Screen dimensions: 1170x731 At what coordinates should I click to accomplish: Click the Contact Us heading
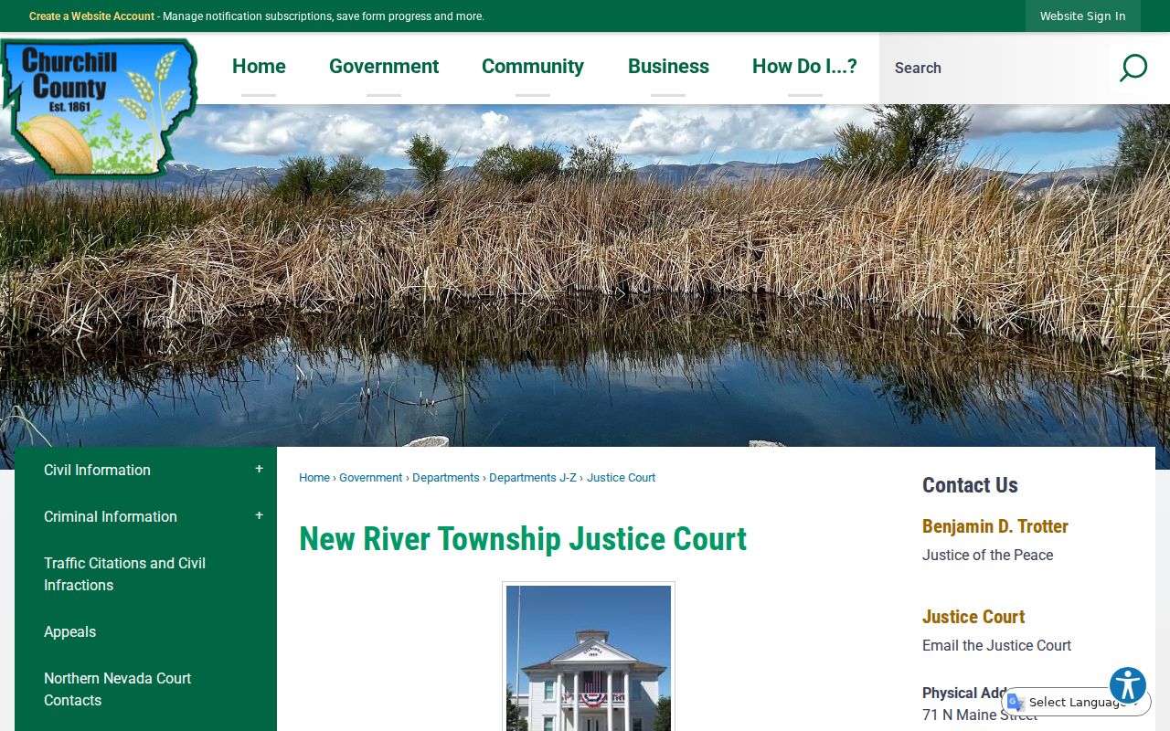pyautogui.click(x=970, y=485)
